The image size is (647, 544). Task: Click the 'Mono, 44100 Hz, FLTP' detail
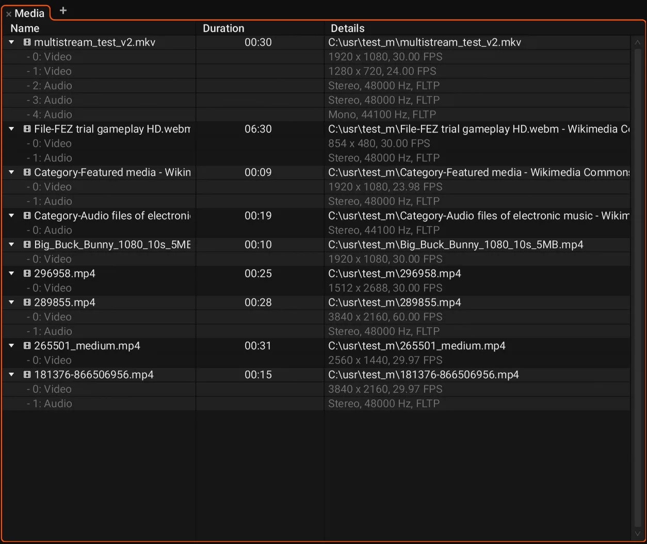point(382,115)
